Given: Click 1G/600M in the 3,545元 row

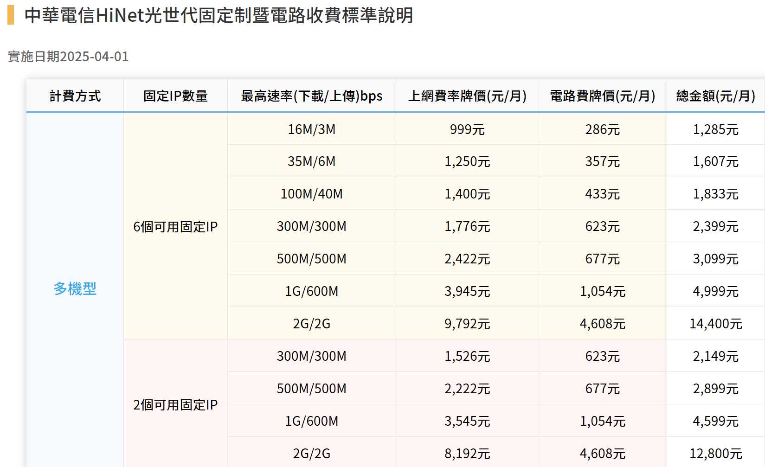Looking at the screenshot, I should [312, 421].
